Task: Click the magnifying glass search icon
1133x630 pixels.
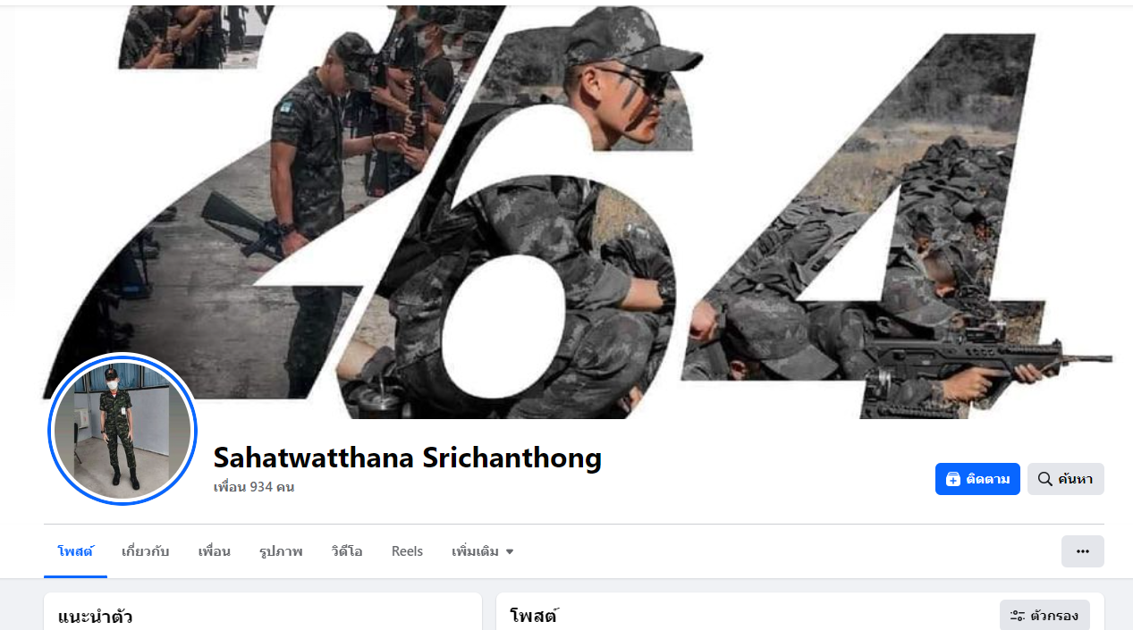Action: [1044, 479]
